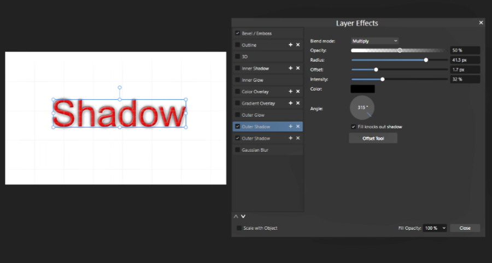
Task: Open the Fill Opacity dropdown
Action: pyautogui.click(x=435, y=228)
